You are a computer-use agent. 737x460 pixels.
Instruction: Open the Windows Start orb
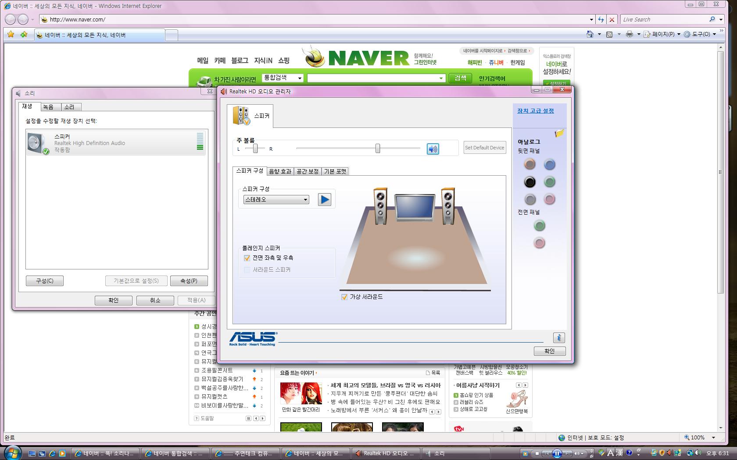(x=12, y=453)
